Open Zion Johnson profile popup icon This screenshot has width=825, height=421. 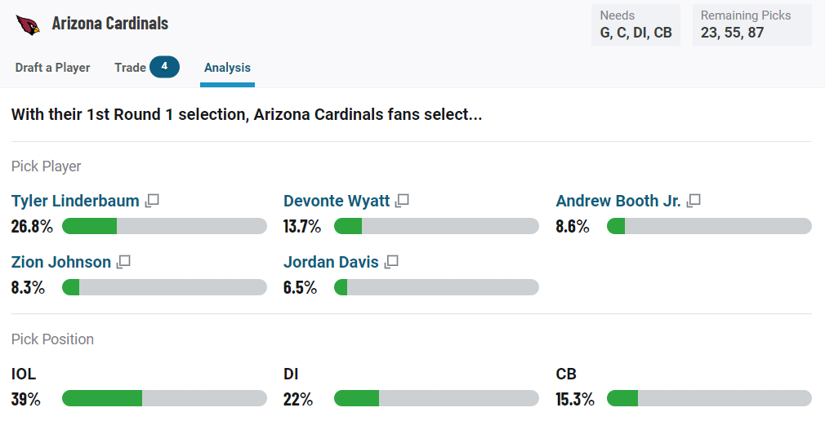(123, 262)
